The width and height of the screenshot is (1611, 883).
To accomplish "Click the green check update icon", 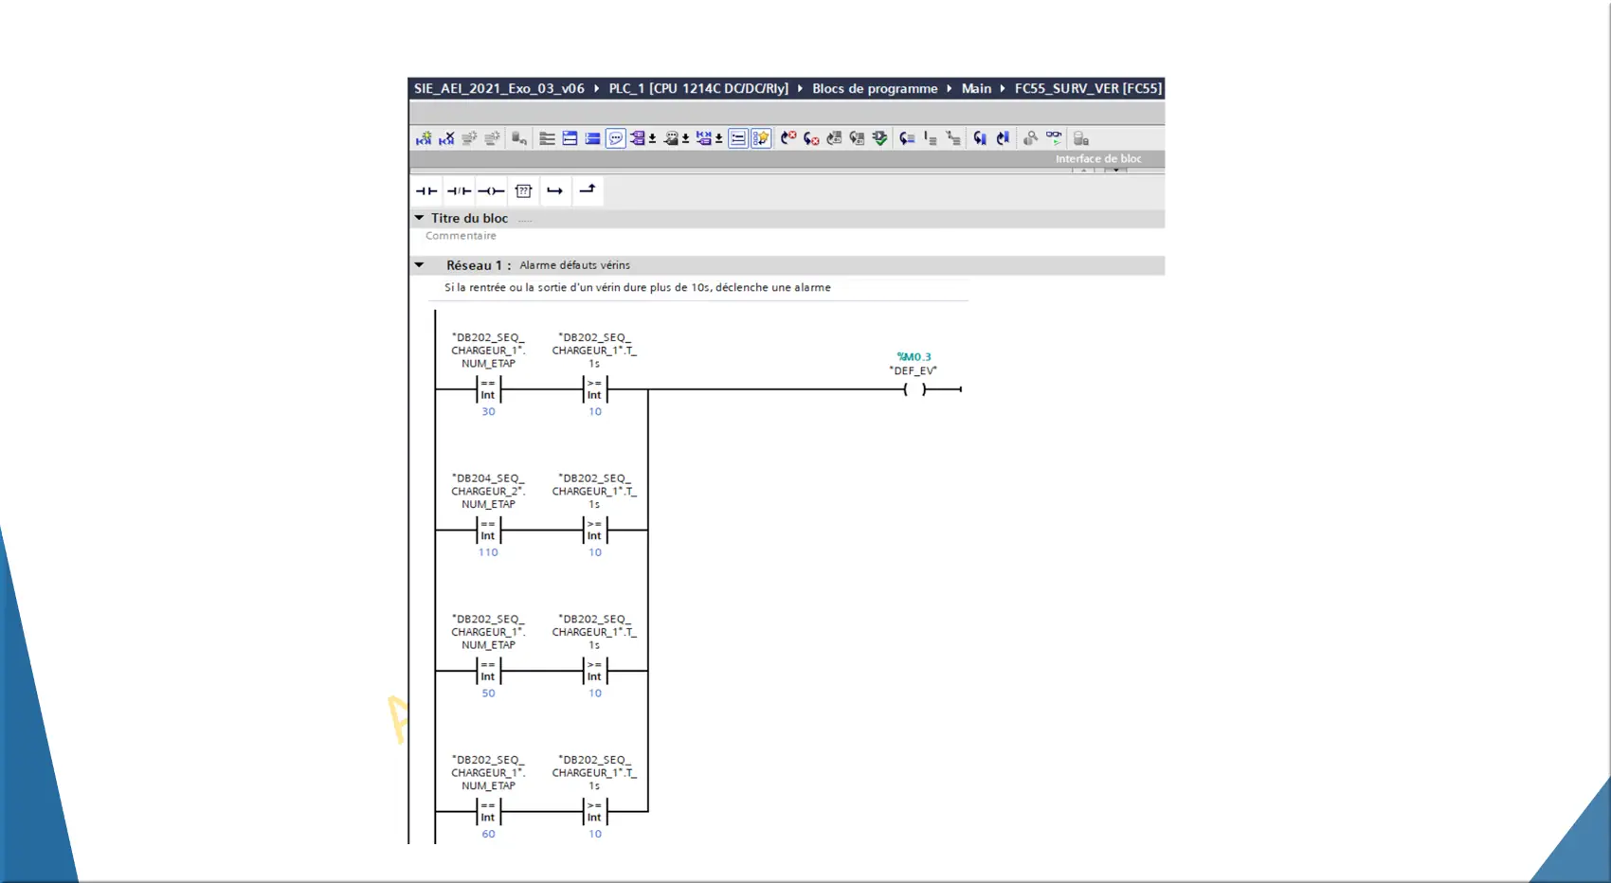I will click(879, 138).
